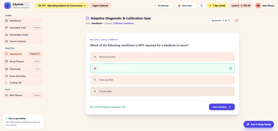The image size is (278, 131).
Task: Click the Exam Simulator graduation cap icon
Action: (x=7, y=76)
